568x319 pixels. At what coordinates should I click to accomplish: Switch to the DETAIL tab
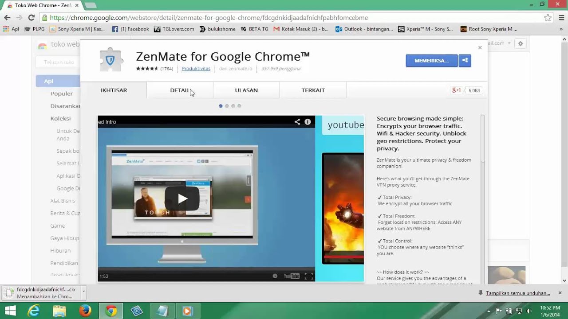[x=180, y=90]
